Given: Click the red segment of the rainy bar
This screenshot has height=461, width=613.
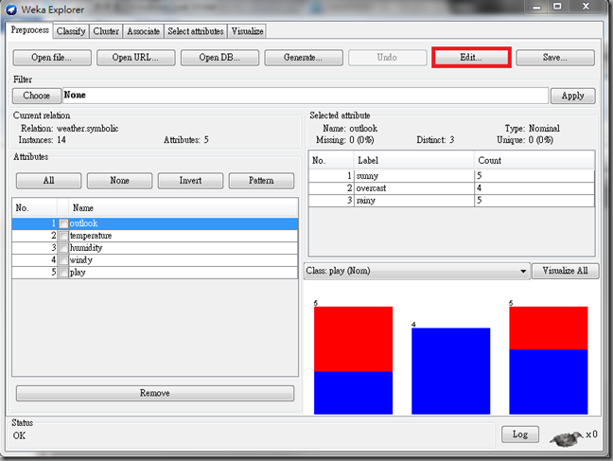Looking at the screenshot, I should click(548, 328).
